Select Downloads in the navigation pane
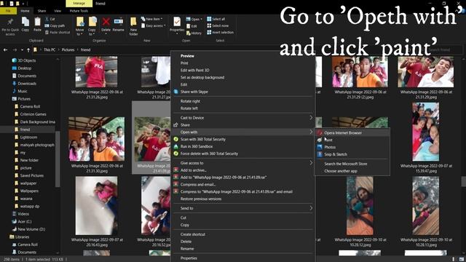466x262 pixels. point(27,84)
